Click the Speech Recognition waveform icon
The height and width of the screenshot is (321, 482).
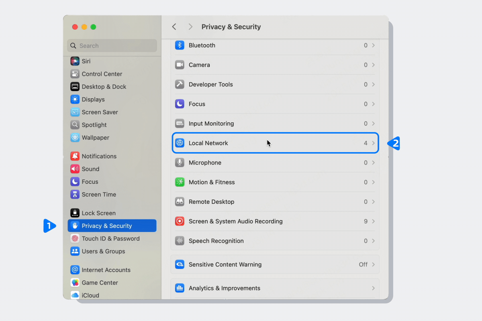(180, 241)
